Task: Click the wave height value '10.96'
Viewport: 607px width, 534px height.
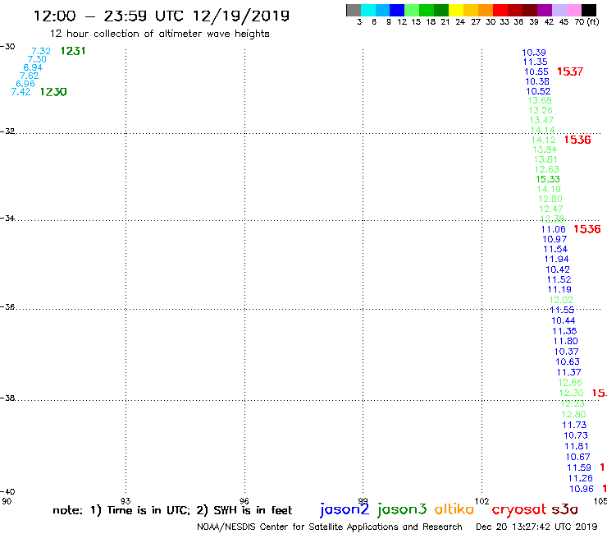Action: click(x=582, y=489)
